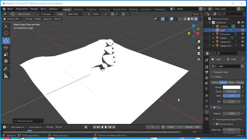Select the Select Box tool in left toolbar
The image size is (247, 139).
(6, 27)
